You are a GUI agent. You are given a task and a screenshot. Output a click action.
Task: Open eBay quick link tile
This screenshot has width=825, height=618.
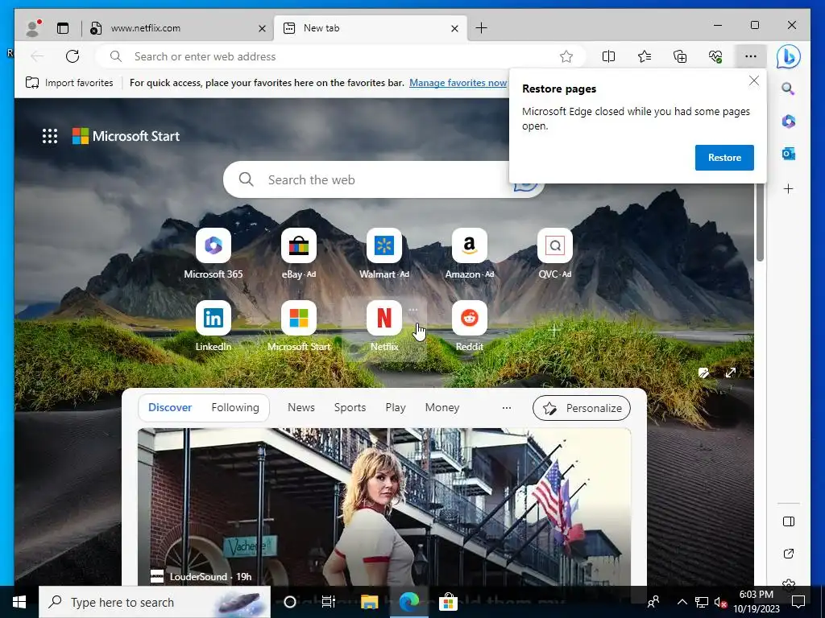(x=298, y=253)
